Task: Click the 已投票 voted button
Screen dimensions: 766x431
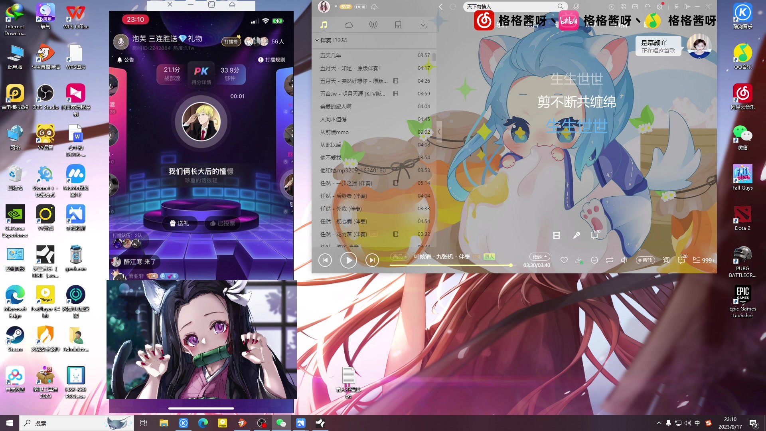Action: coord(223,223)
